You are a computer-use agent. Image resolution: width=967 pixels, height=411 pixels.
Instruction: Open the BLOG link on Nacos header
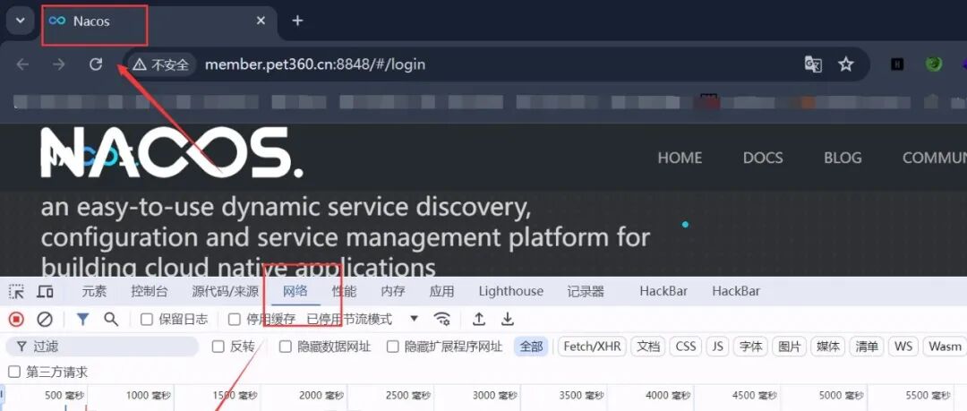click(x=843, y=158)
